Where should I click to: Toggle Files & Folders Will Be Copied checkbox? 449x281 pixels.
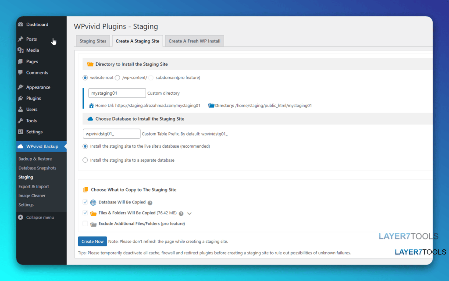click(x=85, y=213)
